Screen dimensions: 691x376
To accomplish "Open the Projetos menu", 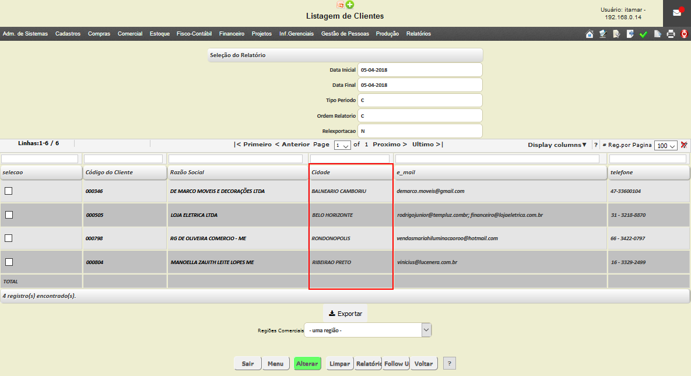I will [262, 34].
